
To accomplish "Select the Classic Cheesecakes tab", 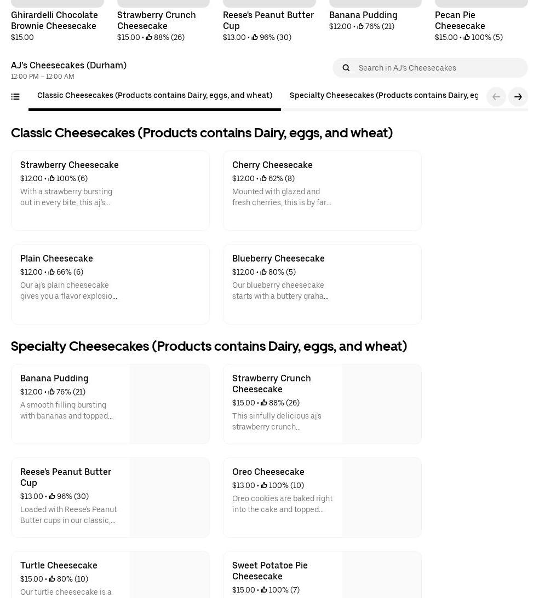I will (154, 95).
